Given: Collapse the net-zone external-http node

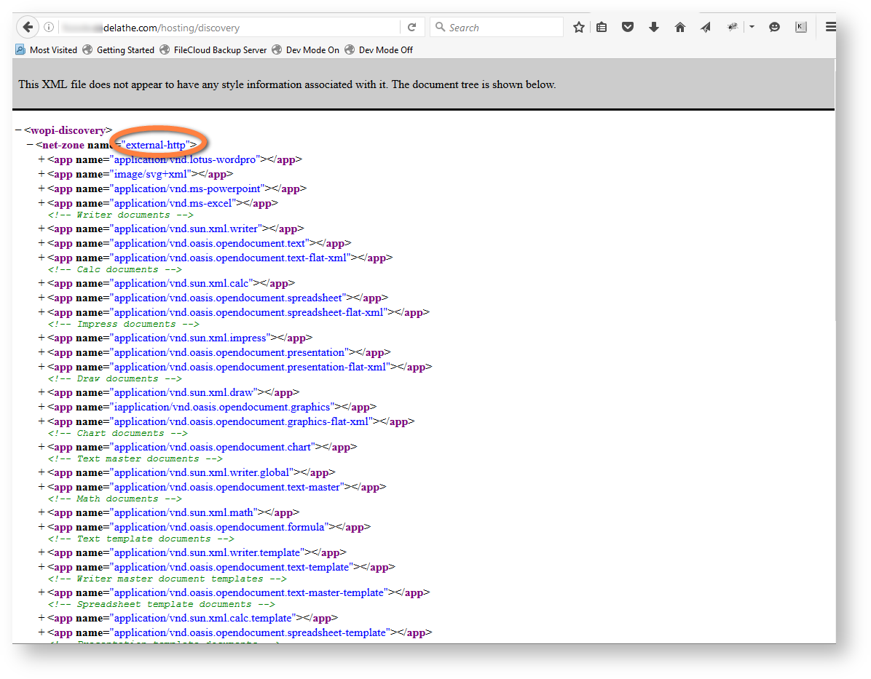Looking at the screenshot, I should pos(30,145).
